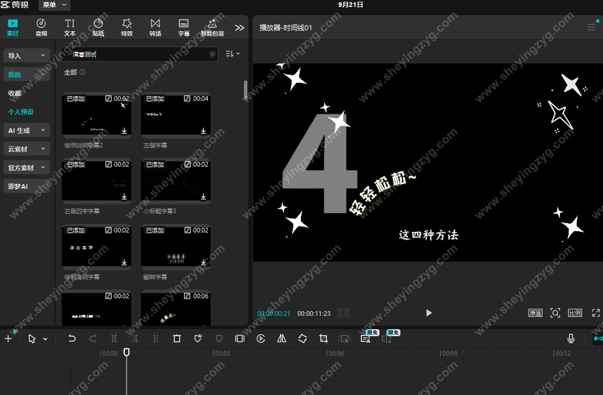Screen dimensions: 603x395
Task: Toggle fullscreen preview in the player
Action: [596, 313]
